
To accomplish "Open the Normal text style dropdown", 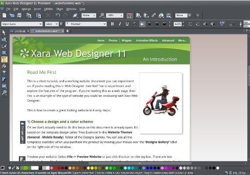I will [x=104, y=24].
